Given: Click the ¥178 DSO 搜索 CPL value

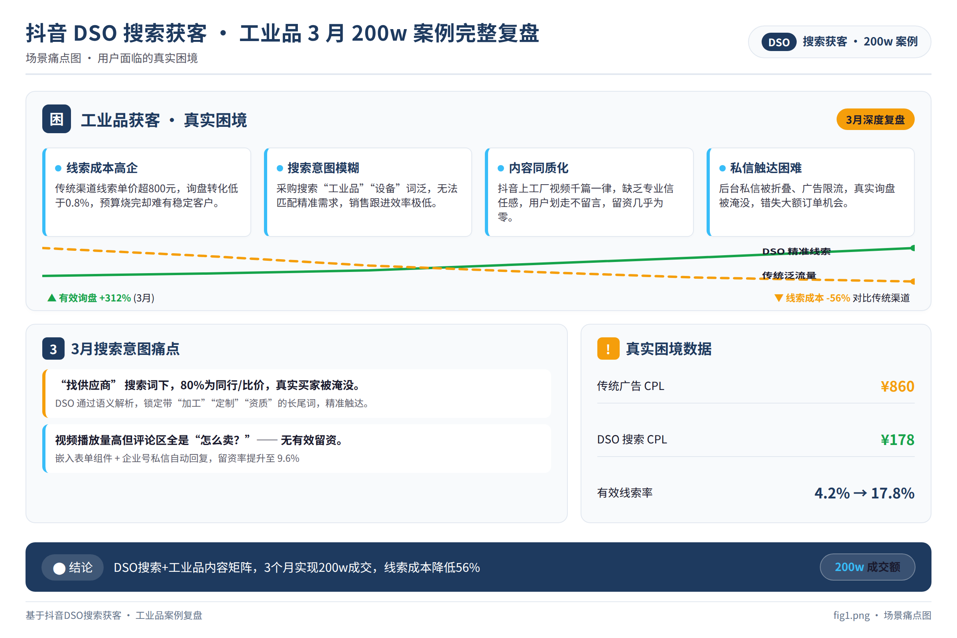Looking at the screenshot, I should pos(897,440).
